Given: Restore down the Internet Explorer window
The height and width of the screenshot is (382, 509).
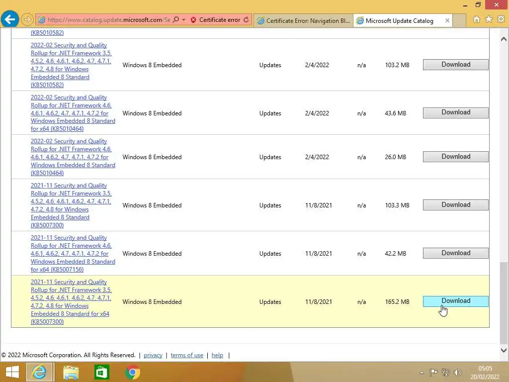Looking at the screenshot, I should (478, 4).
